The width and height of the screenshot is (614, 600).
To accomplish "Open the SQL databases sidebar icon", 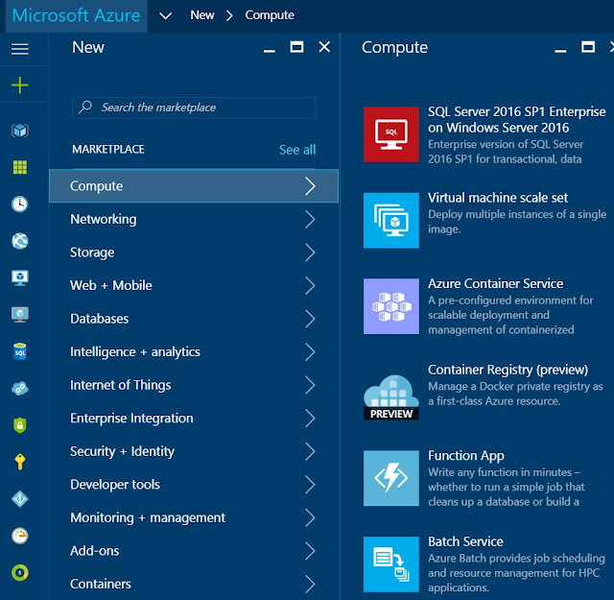I will coord(20,351).
